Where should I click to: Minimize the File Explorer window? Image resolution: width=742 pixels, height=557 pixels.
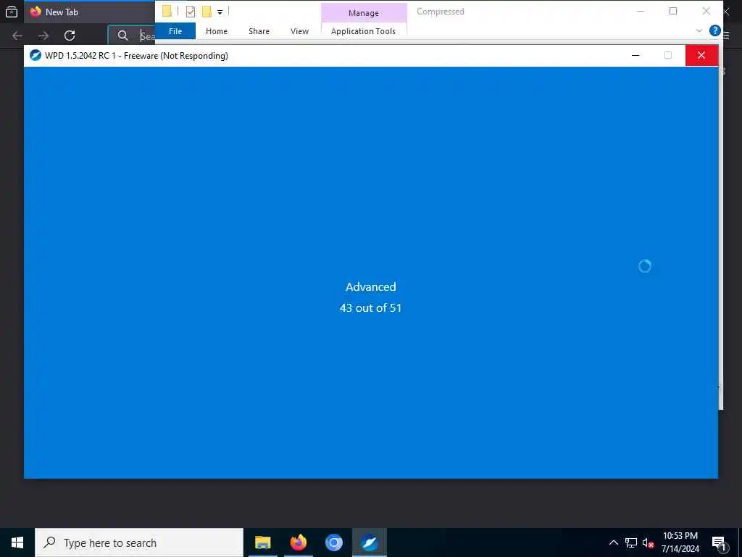tap(641, 12)
